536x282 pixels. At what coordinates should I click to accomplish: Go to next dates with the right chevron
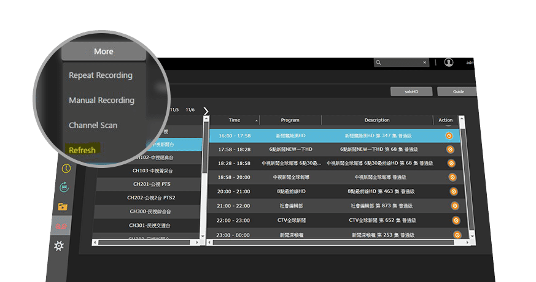[206, 111]
